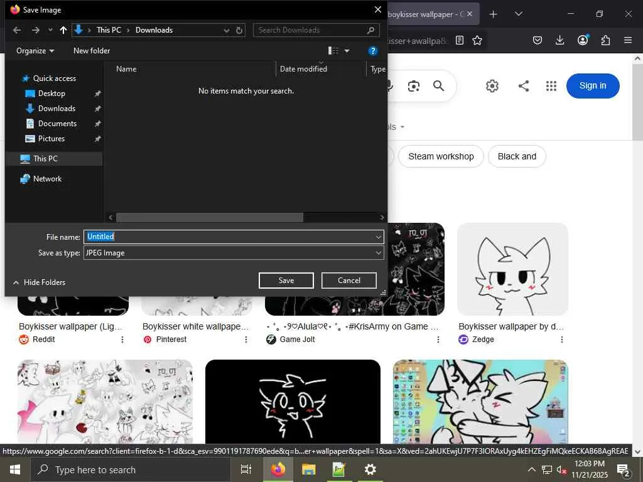The height and width of the screenshot is (482, 643).
Task: Open Google apps grid
Action: [x=551, y=86]
